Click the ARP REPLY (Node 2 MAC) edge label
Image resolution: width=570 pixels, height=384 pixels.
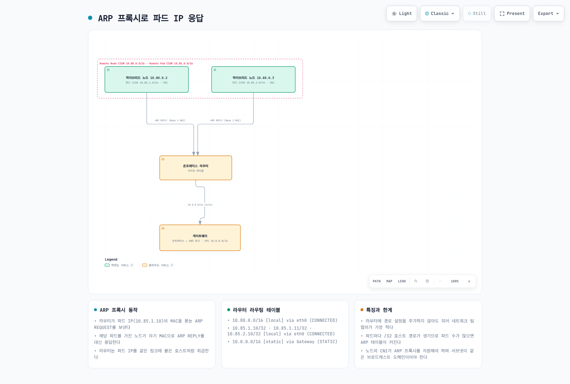[x=226, y=121]
